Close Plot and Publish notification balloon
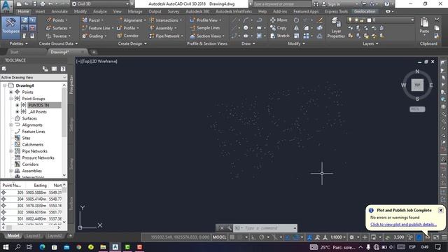Screen dimensions: 448x252 440,210
